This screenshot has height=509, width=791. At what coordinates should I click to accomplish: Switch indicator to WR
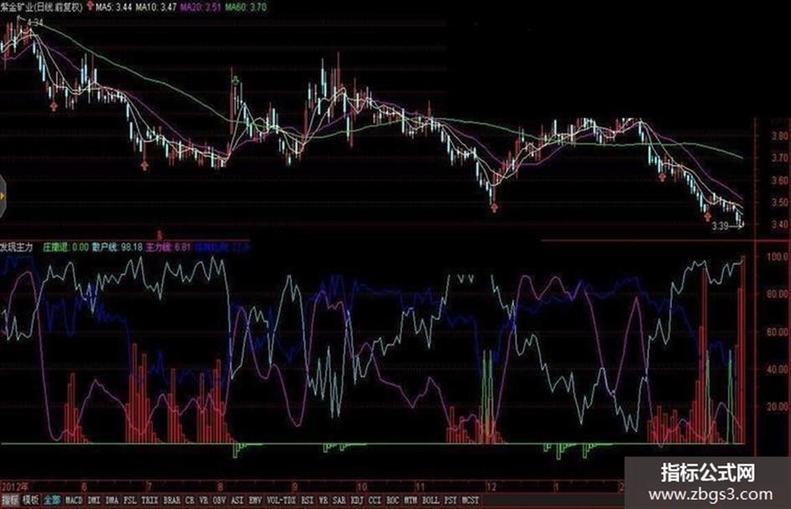click(x=323, y=501)
